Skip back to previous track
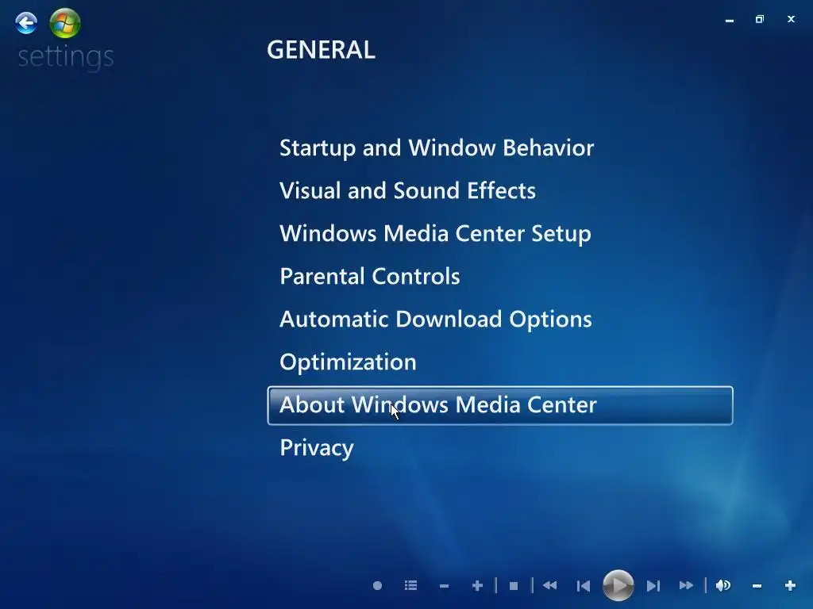The image size is (813, 609). [x=584, y=586]
